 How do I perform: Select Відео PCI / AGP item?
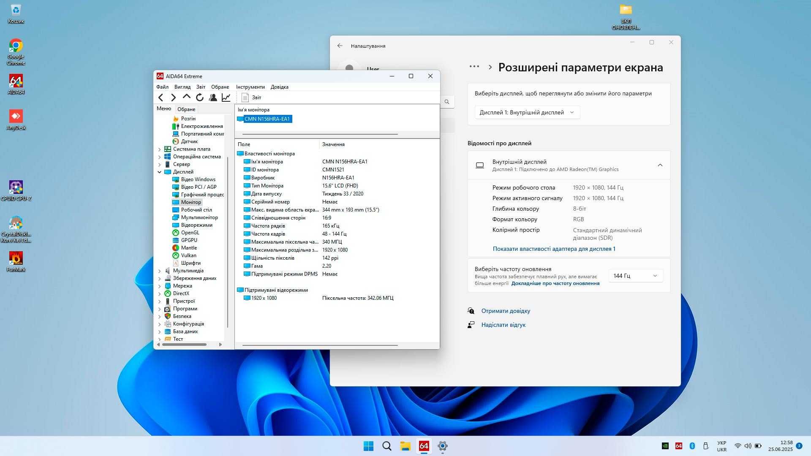coord(194,187)
